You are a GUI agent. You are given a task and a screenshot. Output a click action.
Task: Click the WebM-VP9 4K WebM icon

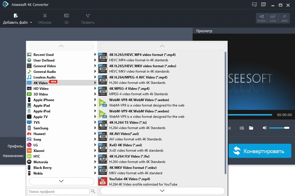point(103,114)
